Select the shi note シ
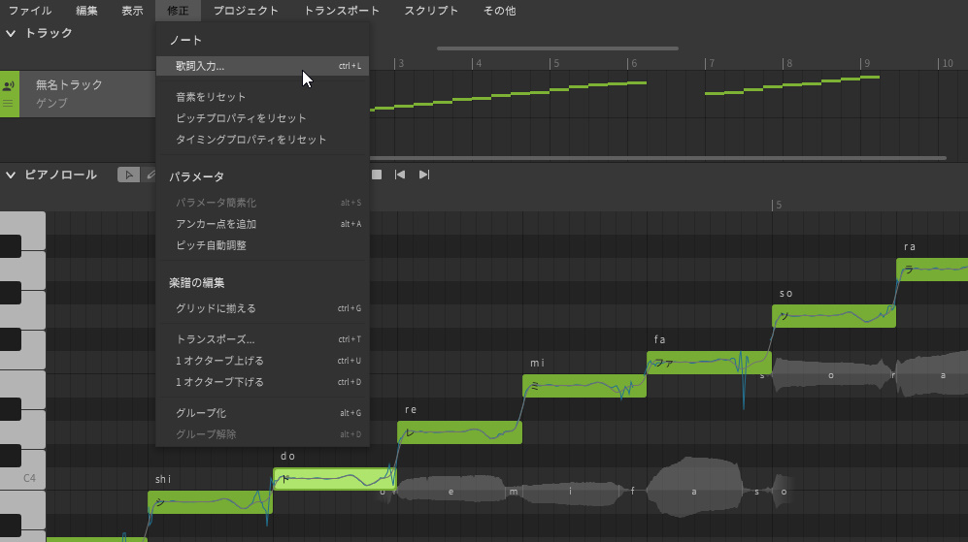Screen dimensions: 968x542 pos(210,502)
